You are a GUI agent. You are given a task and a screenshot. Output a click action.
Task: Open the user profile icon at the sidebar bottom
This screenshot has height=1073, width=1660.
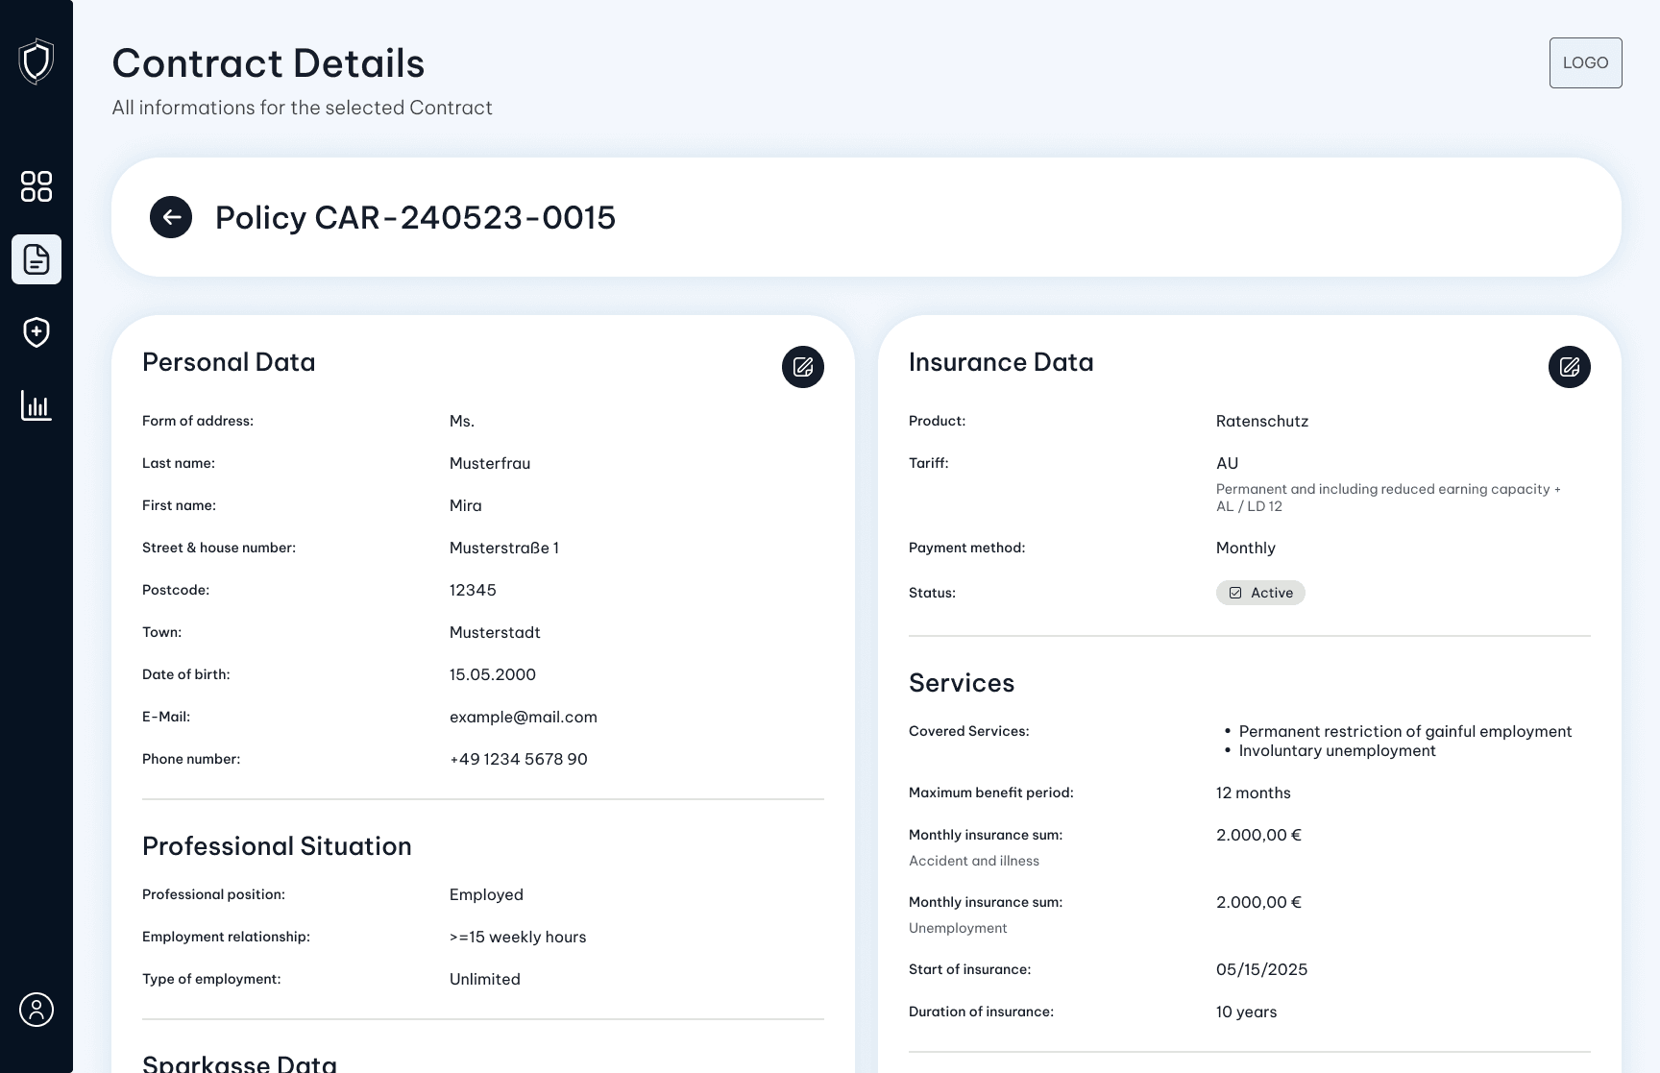tap(36, 1010)
